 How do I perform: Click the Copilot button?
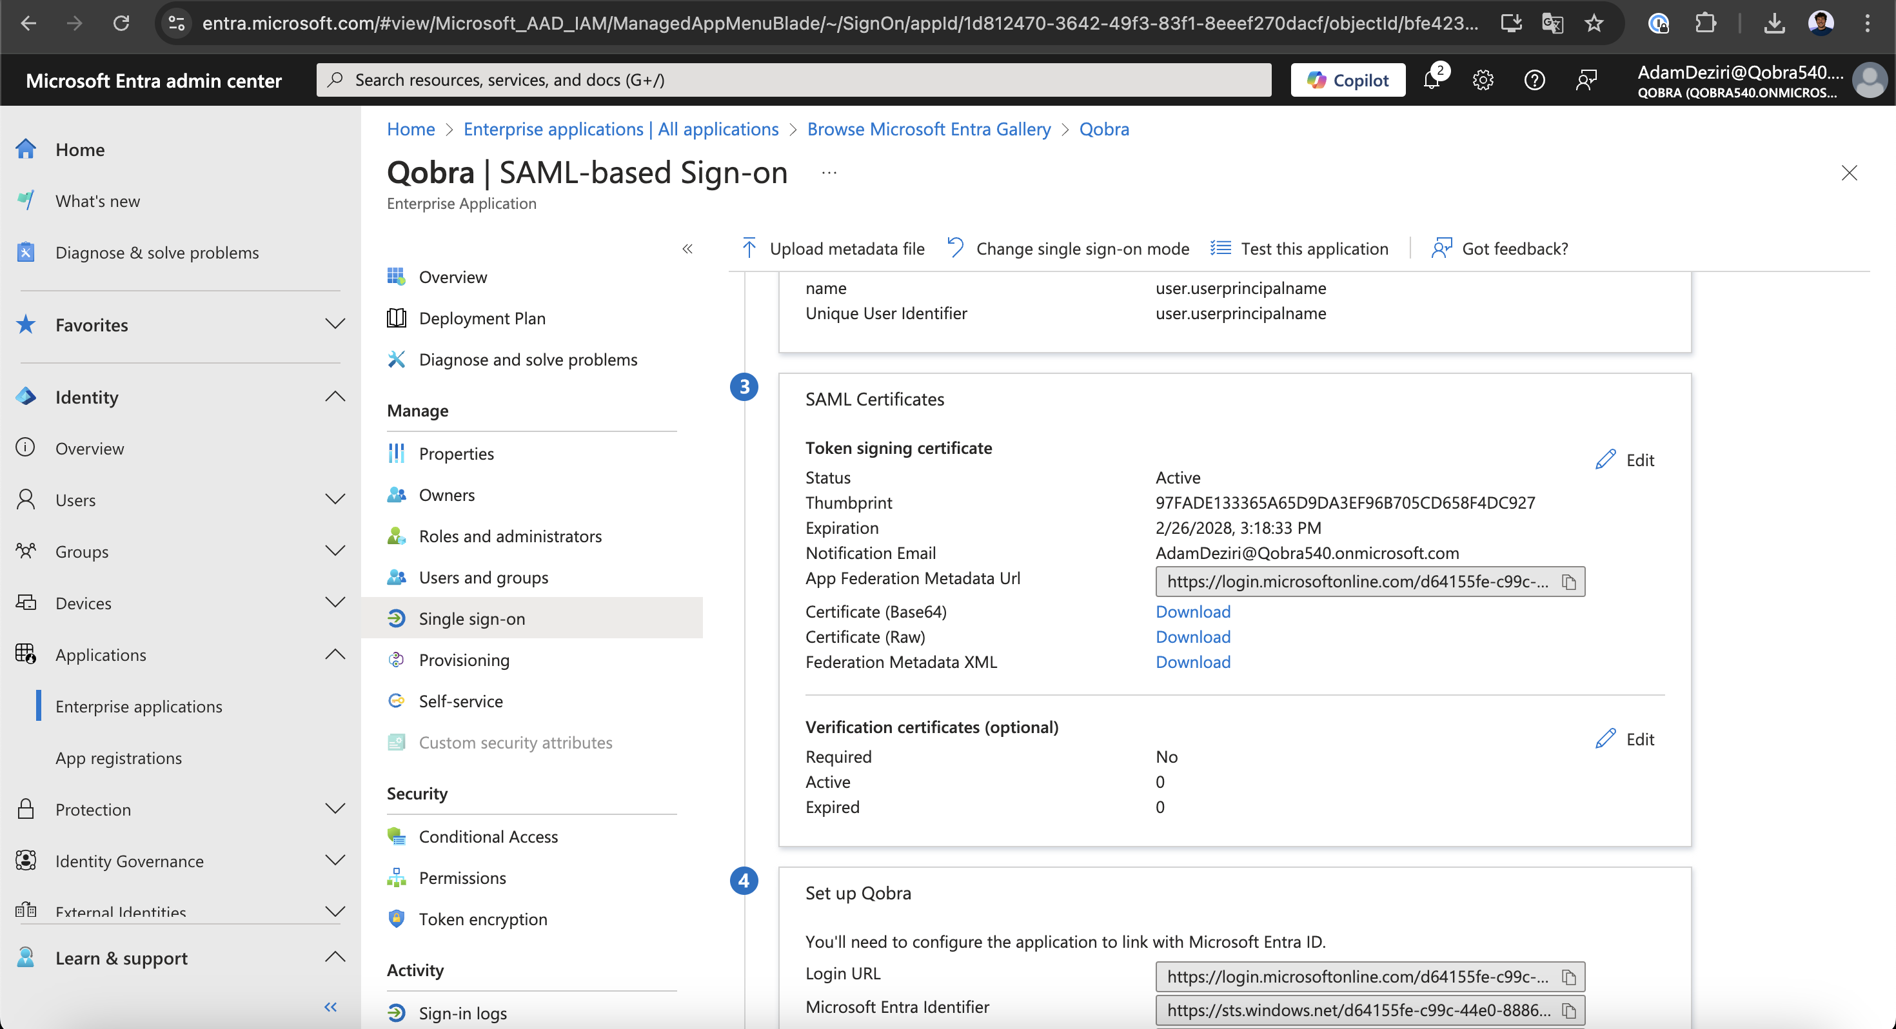[x=1348, y=79]
